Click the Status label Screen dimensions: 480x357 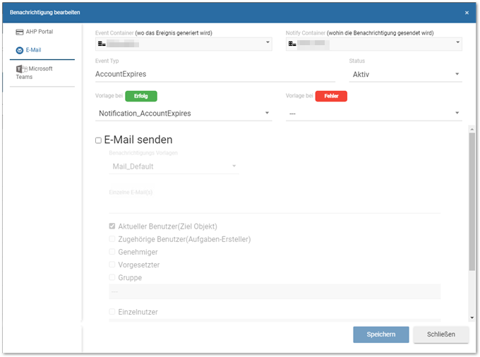(x=357, y=61)
